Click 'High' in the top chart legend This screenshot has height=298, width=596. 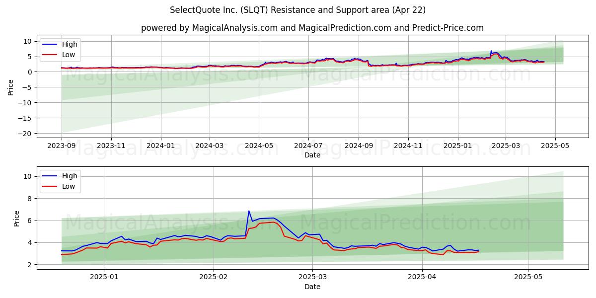(70, 44)
